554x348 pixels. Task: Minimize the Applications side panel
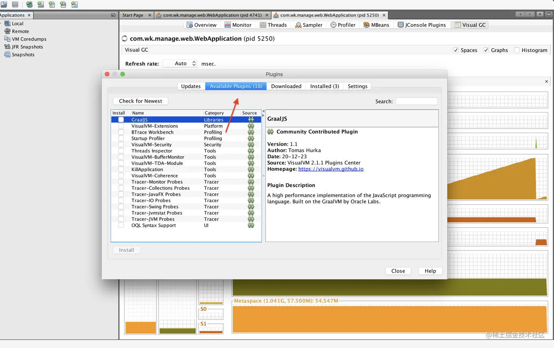coord(113,15)
